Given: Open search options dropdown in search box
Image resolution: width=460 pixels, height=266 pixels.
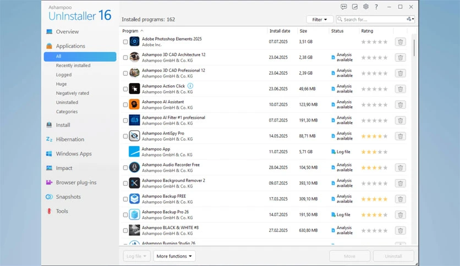Looking at the screenshot, I should [410, 19].
